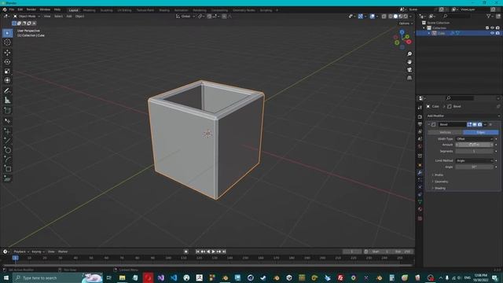Open the Physics properties tab
503x283 pixels.
pyautogui.click(x=420, y=187)
